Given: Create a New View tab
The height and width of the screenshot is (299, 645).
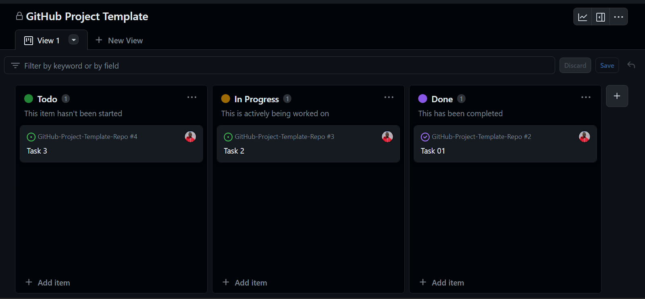Looking at the screenshot, I should [119, 41].
